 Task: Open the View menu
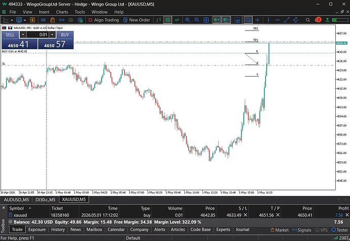click(x=27, y=12)
